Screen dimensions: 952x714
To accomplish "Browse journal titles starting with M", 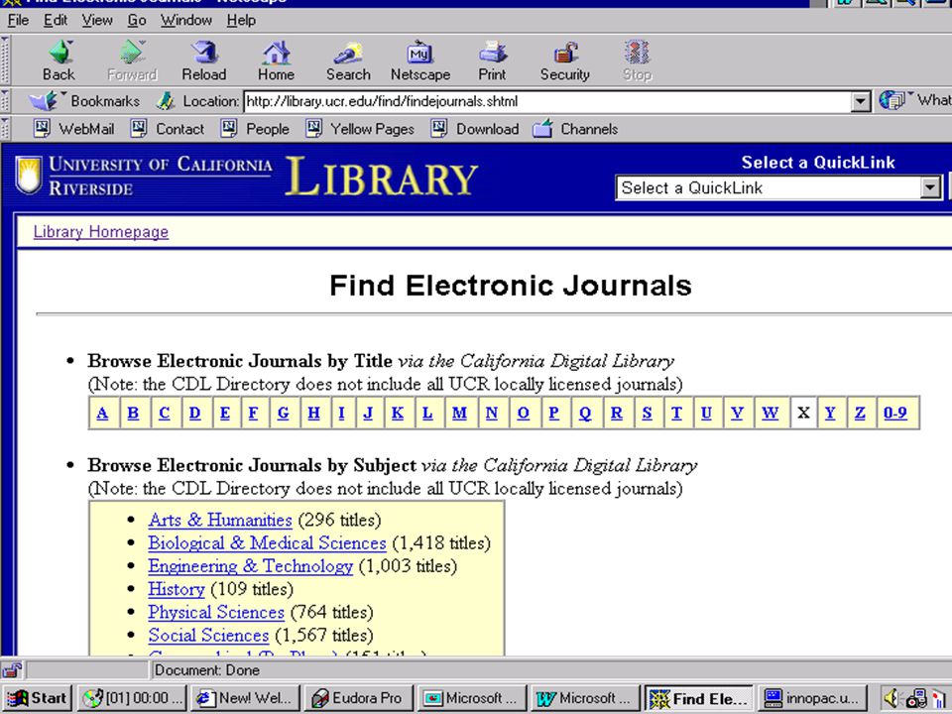I will (x=459, y=413).
